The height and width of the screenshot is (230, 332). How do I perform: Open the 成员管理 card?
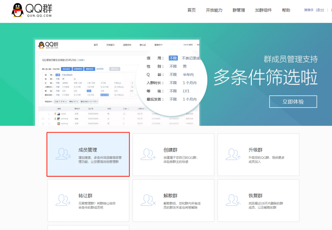click(88, 154)
